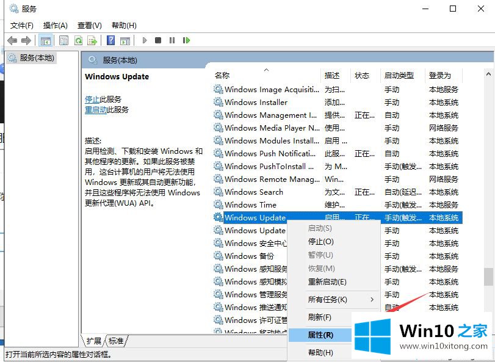The width and height of the screenshot is (495, 362).
Task: Select the Windows PushToInstall row
Action: [x=337, y=166]
